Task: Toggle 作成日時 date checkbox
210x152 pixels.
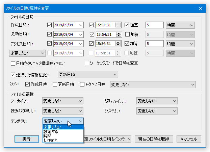Action: coord(49,25)
